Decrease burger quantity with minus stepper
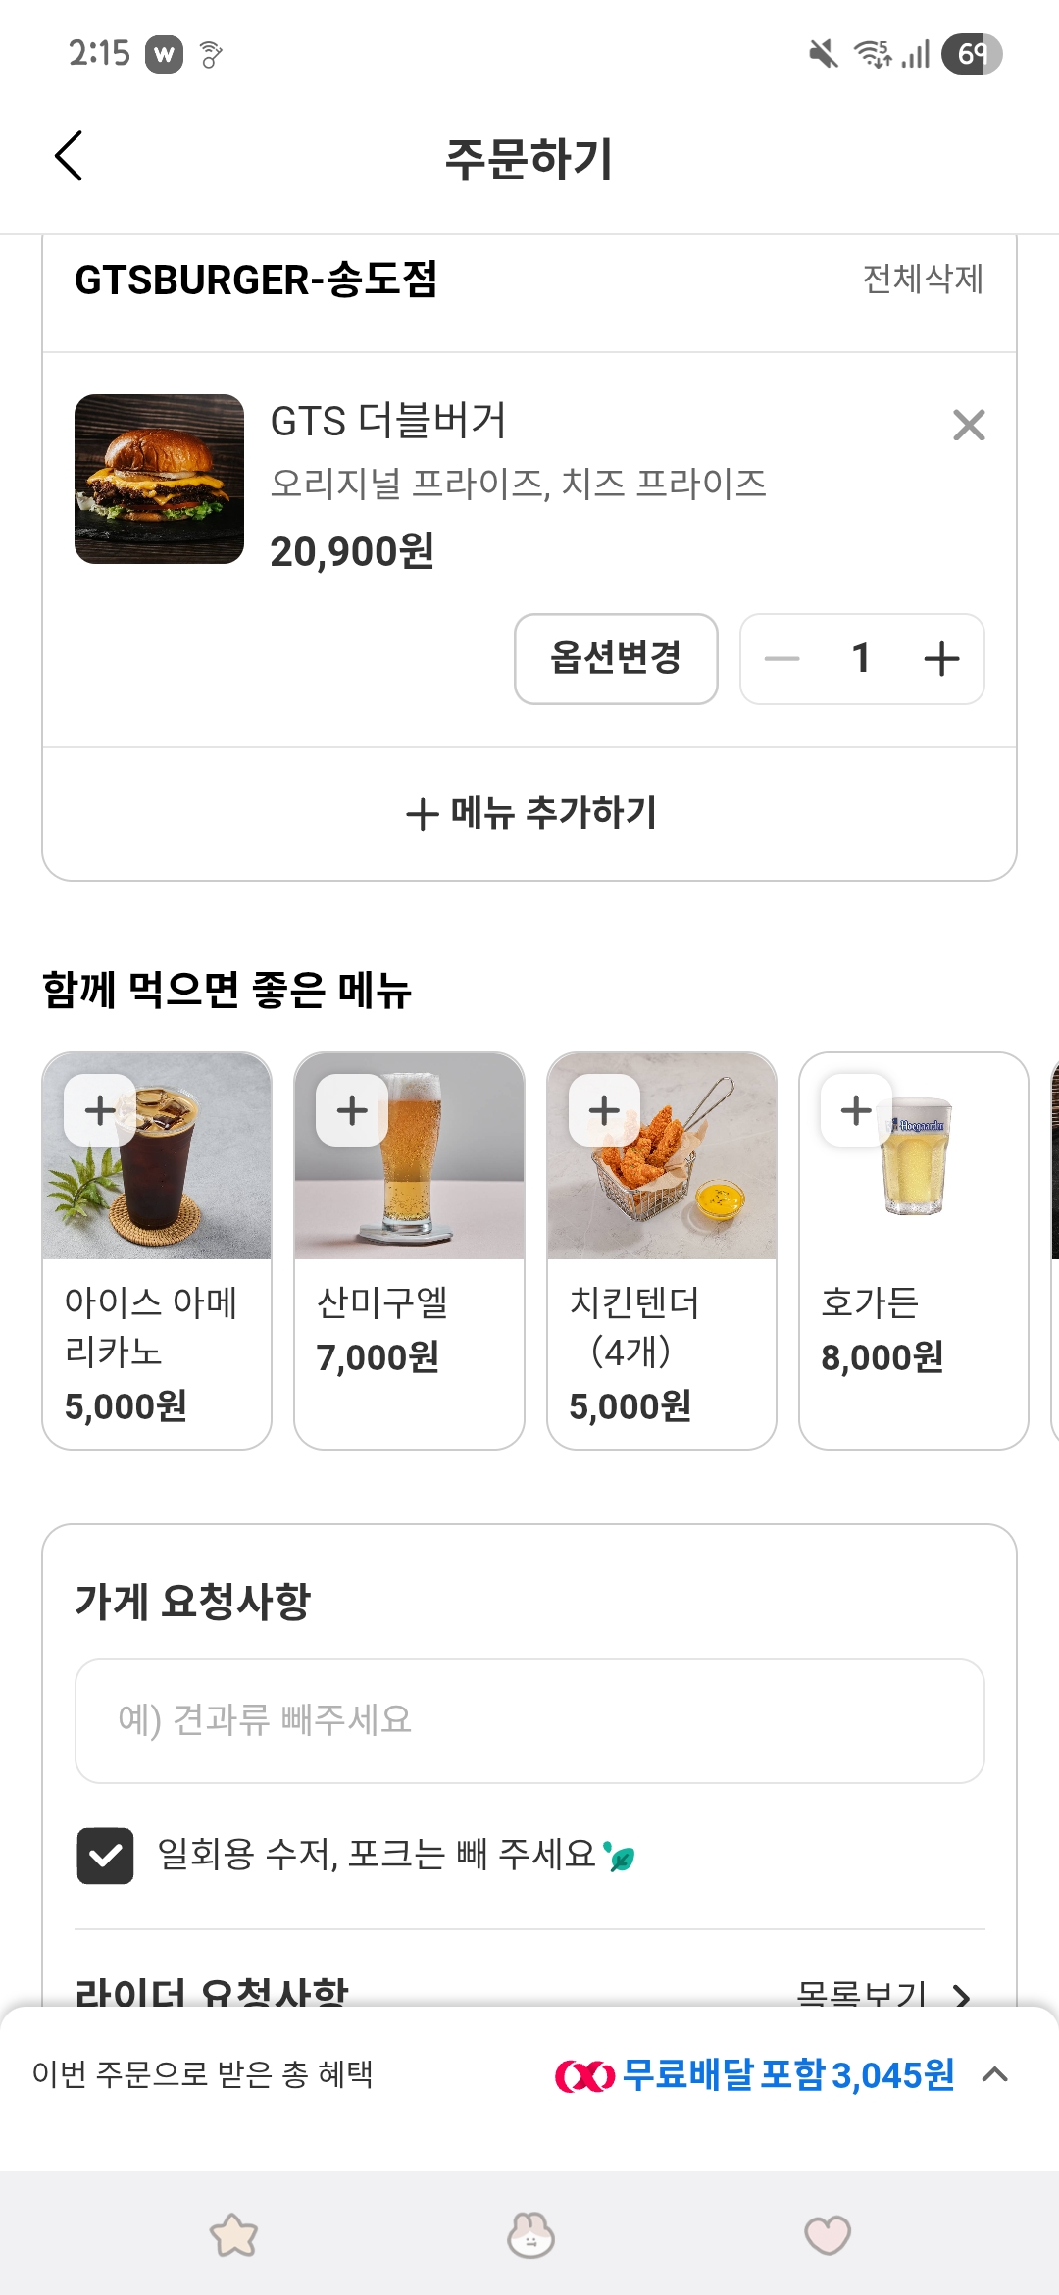 [782, 659]
